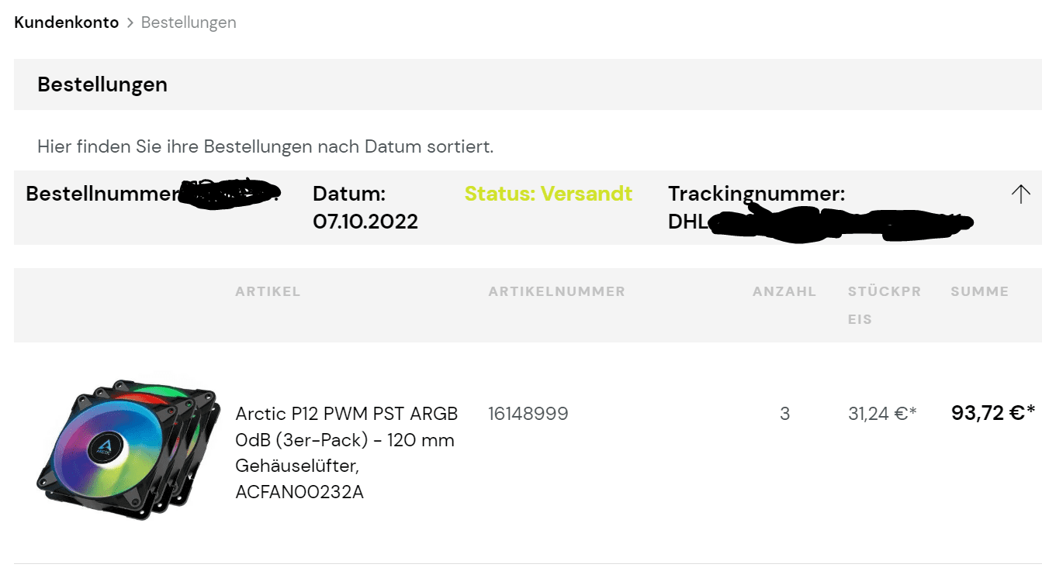Click the order date 07.10.2022
Viewport: 1042px width, 578px height.
click(x=365, y=222)
